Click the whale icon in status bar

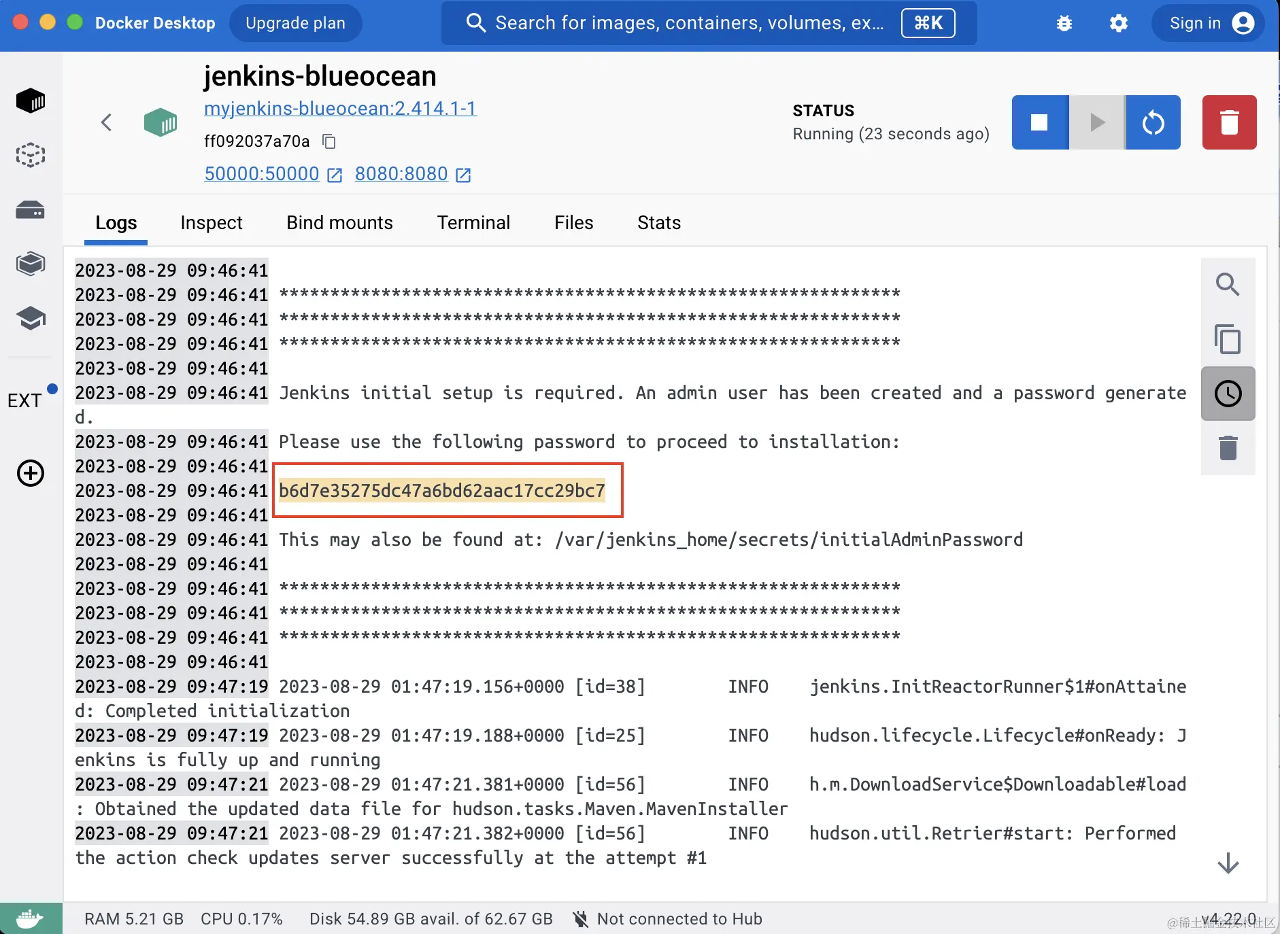(31, 918)
